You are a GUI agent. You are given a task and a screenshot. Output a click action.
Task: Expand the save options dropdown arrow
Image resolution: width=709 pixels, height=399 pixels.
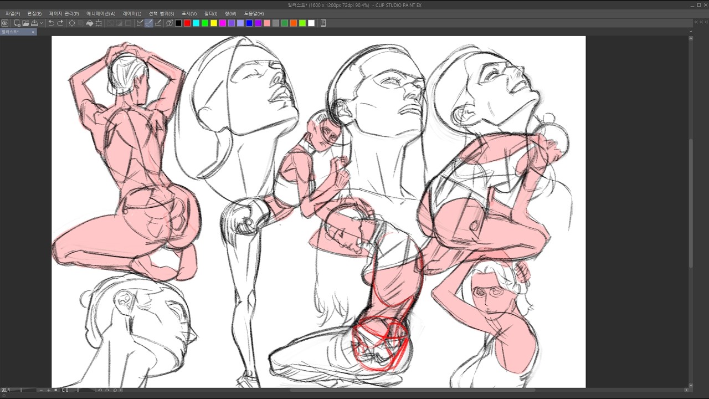[x=42, y=23]
